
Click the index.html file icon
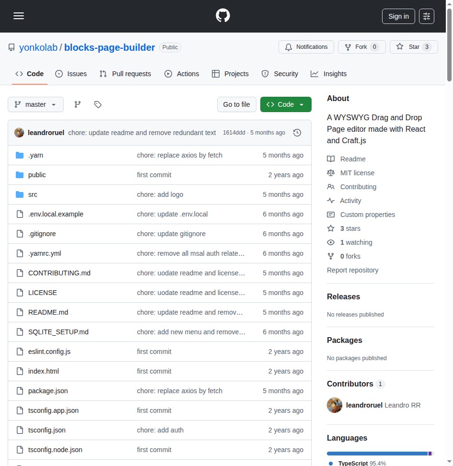pos(20,371)
